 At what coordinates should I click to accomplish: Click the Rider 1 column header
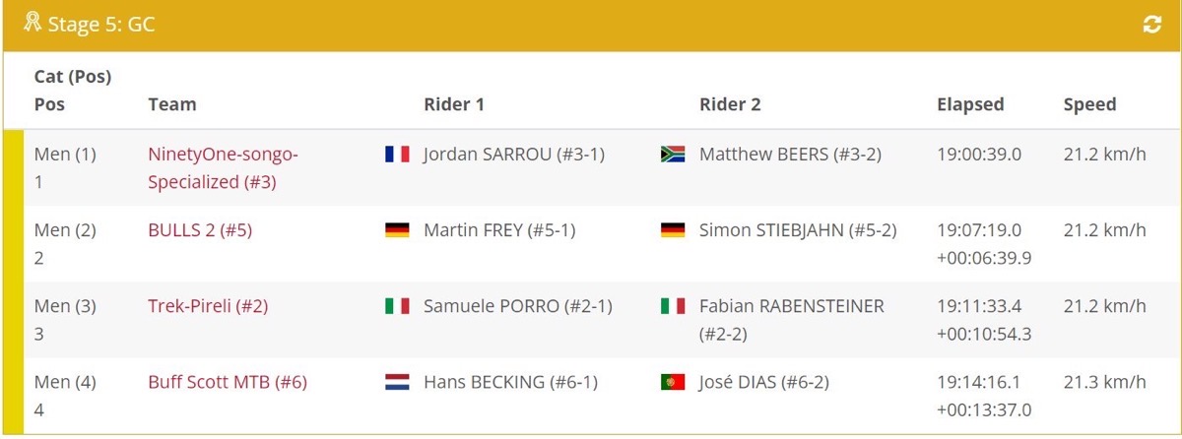click(454, 104)
